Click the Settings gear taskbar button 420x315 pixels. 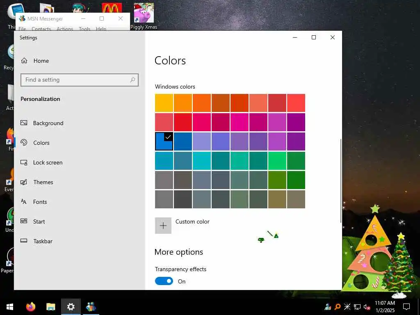[71, 307]
